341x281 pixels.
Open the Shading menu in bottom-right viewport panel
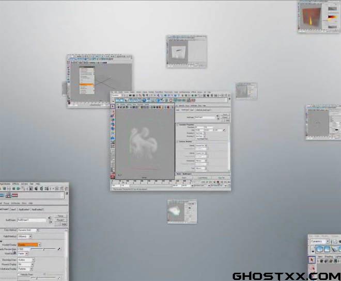[329, 256]
